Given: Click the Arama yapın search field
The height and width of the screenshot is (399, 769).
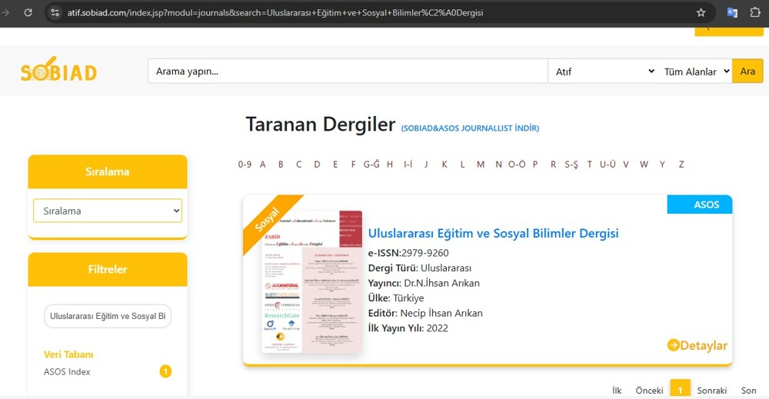Looking at the screenshot, I should pos(347,71).
